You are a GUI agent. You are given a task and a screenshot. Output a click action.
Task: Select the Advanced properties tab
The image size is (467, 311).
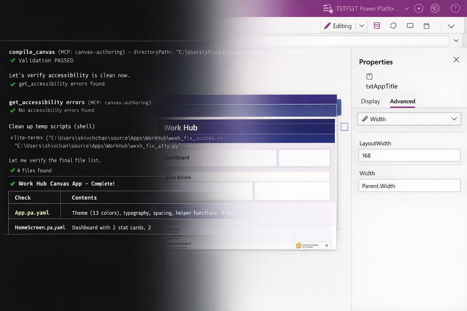(x=402, y=101)
